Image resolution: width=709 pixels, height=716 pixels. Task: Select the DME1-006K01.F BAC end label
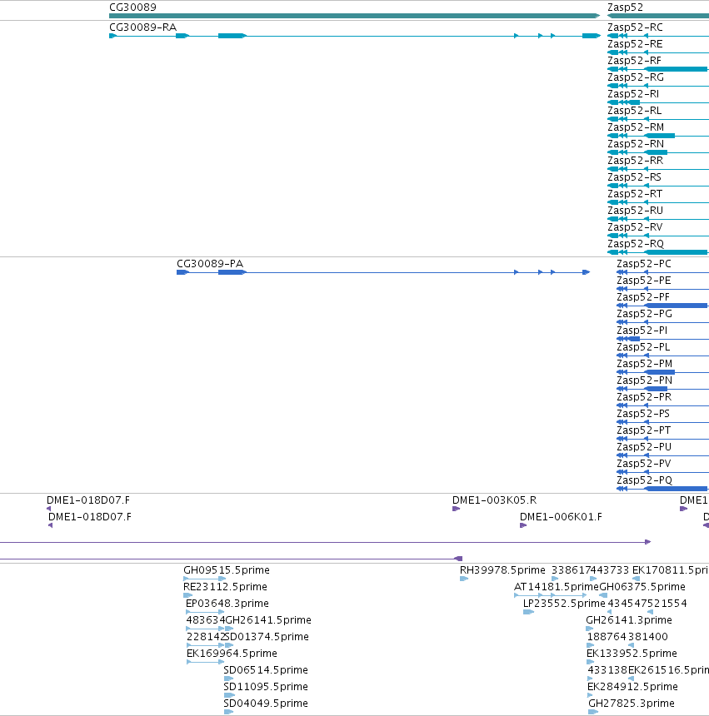click(561, 517)
